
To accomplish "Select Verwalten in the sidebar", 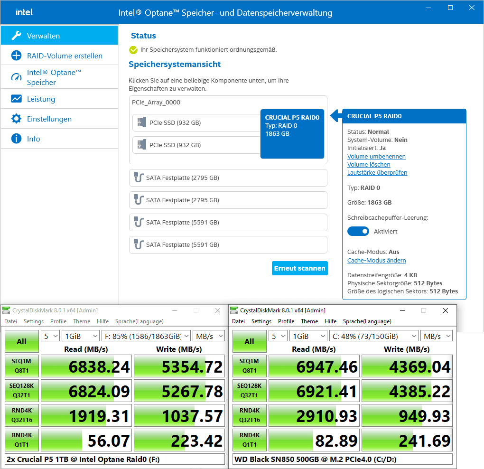I will click(x=60, y=36).
